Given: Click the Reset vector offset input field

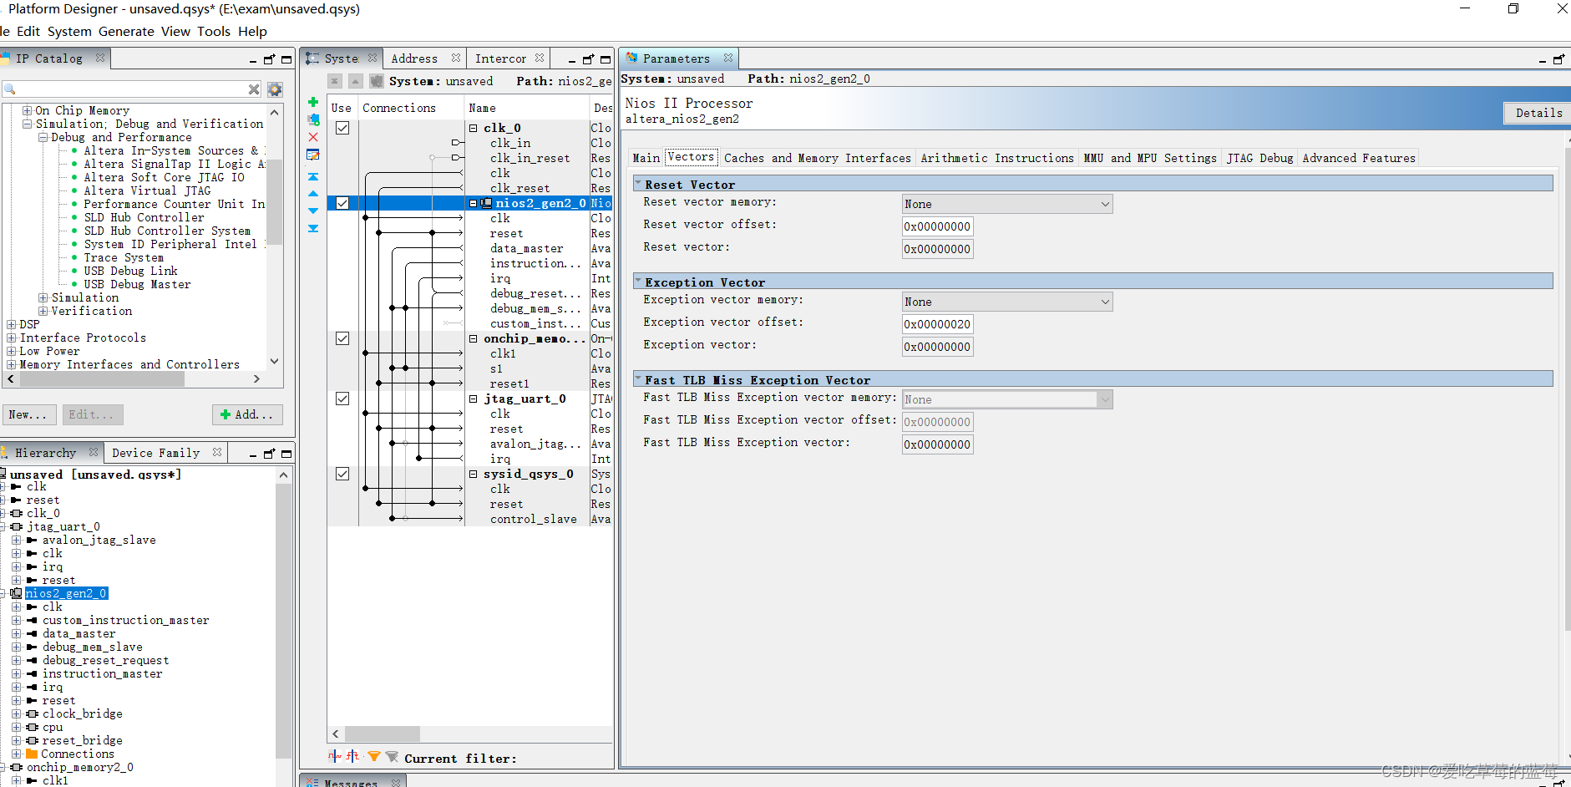Looking at the screenshot, I should point(937,226).
